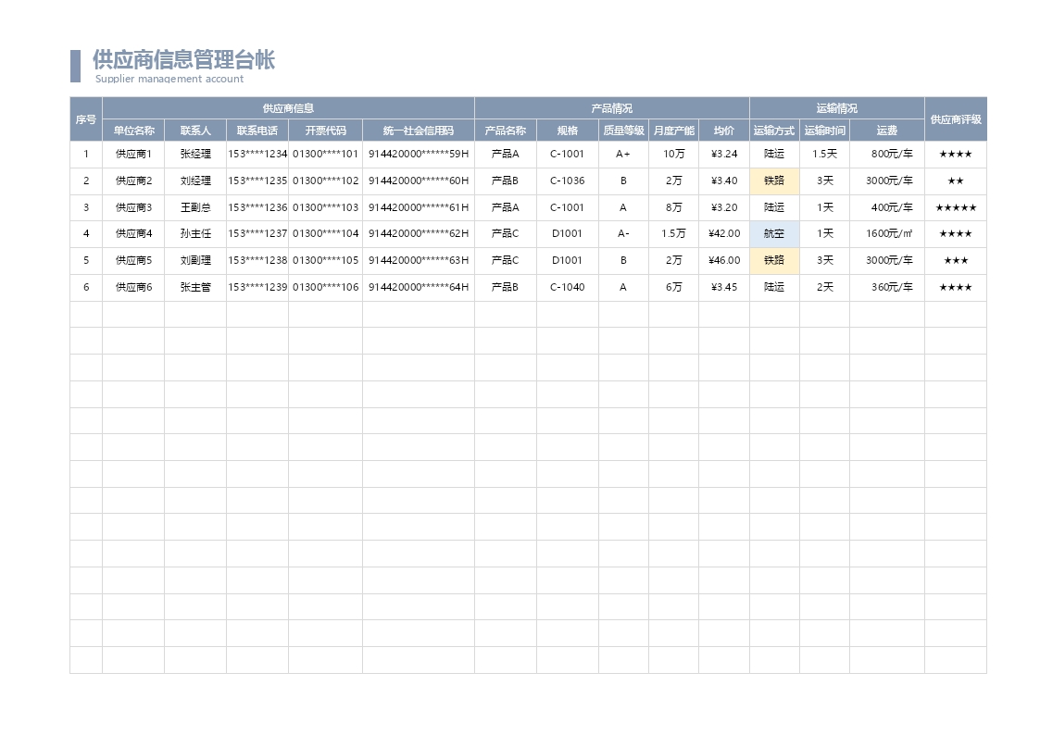Image resolution: width=1040 pixels, height=735 pixels.
Task: Select monthly capacity 10万 cell
Action: (x=674, y=154)
